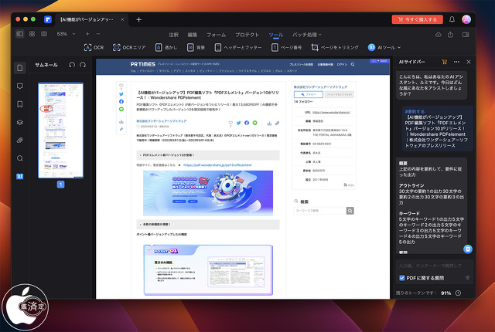Open the page number tool

tap(286, 48)
